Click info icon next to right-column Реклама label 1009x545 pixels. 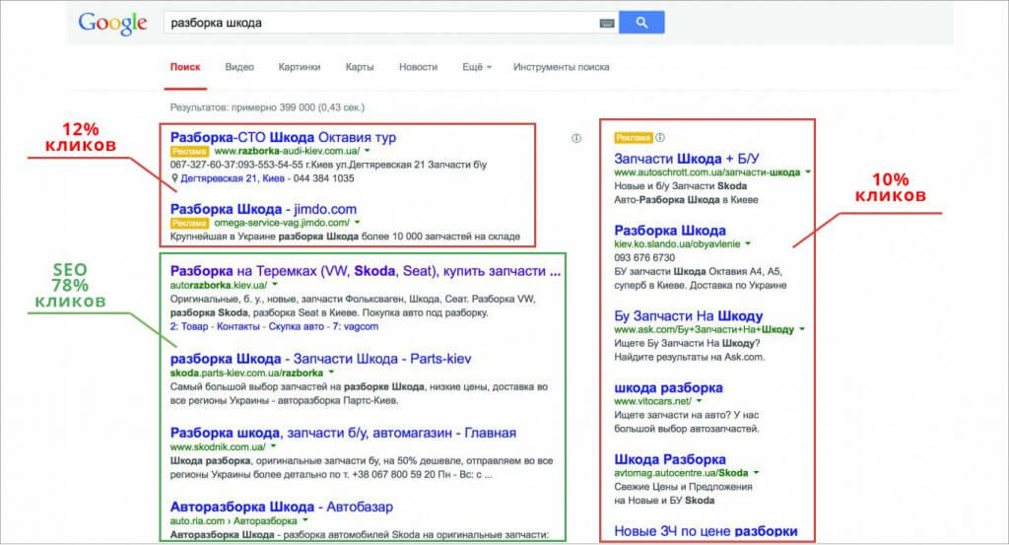[x=660, y=138]
